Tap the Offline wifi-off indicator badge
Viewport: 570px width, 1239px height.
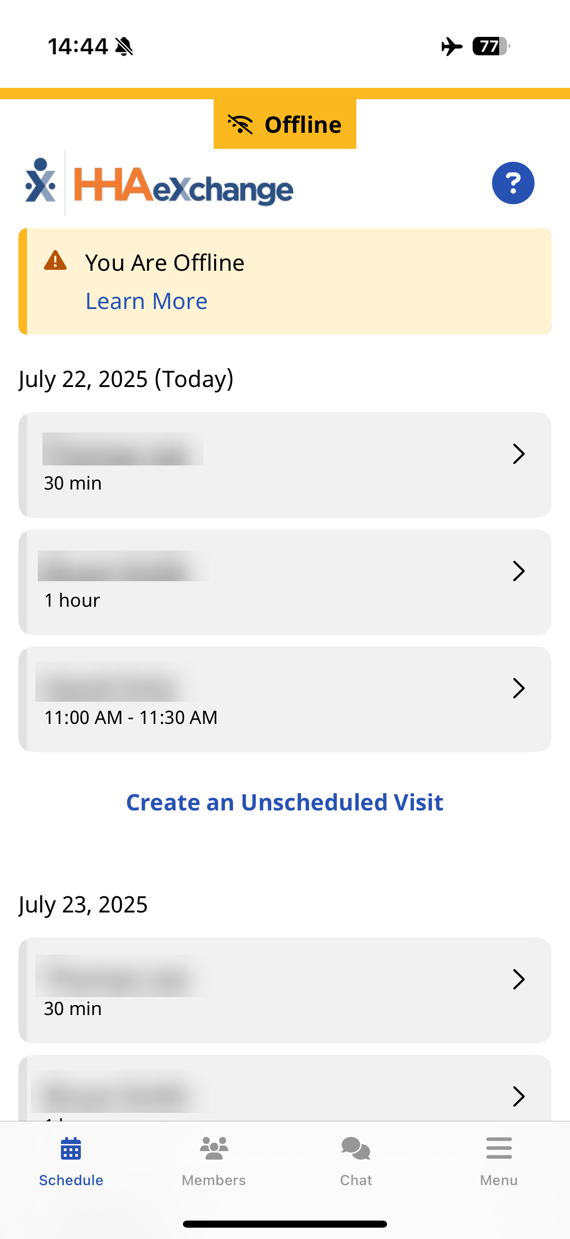tap(285, 125)
